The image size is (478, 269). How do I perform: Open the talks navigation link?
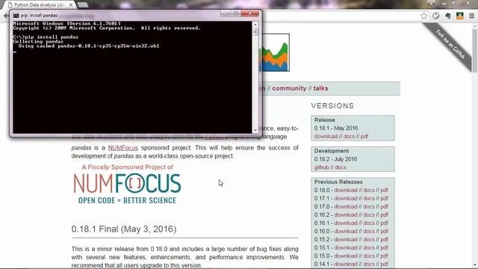click(x=320, y=88)
